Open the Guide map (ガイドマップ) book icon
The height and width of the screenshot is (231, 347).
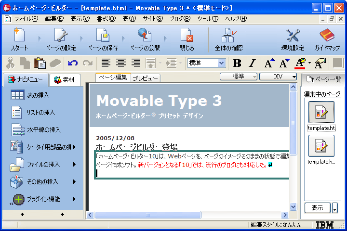[x=327, y=39]
